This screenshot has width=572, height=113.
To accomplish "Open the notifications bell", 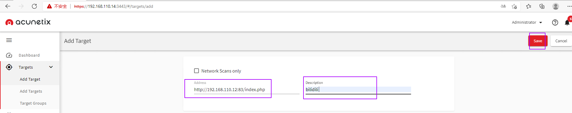I will 567,22.
